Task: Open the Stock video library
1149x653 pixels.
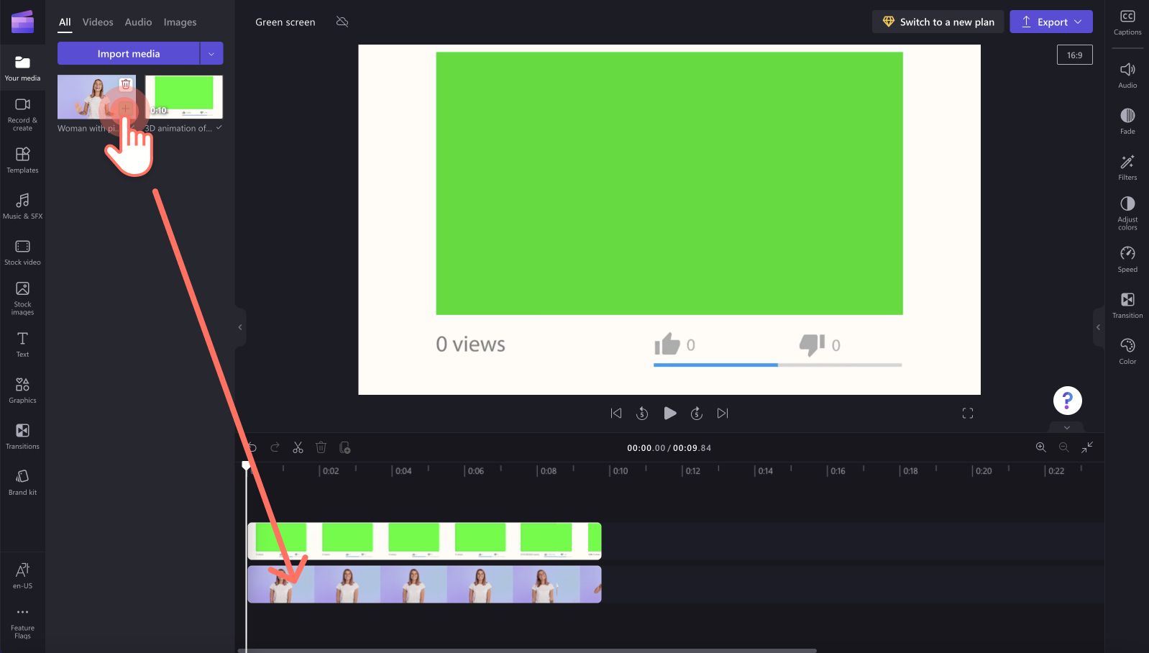Action: (22, 252)
